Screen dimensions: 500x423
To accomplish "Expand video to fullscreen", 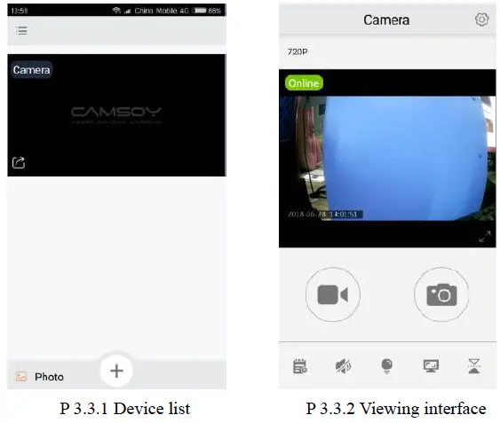I will click(485, 237).
